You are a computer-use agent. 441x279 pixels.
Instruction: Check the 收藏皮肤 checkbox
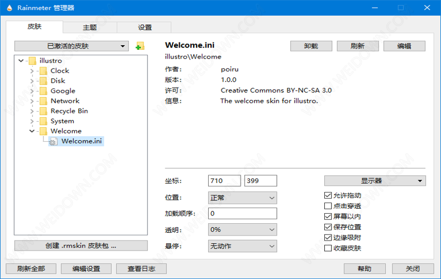[x=328, y=248]
